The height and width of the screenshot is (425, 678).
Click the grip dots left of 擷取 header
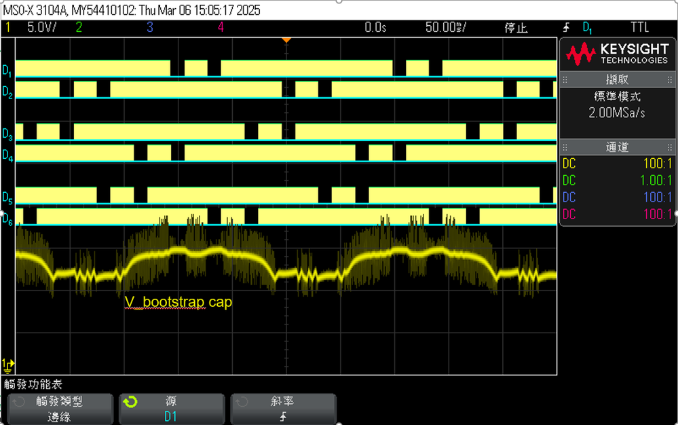tap(565, 79)
